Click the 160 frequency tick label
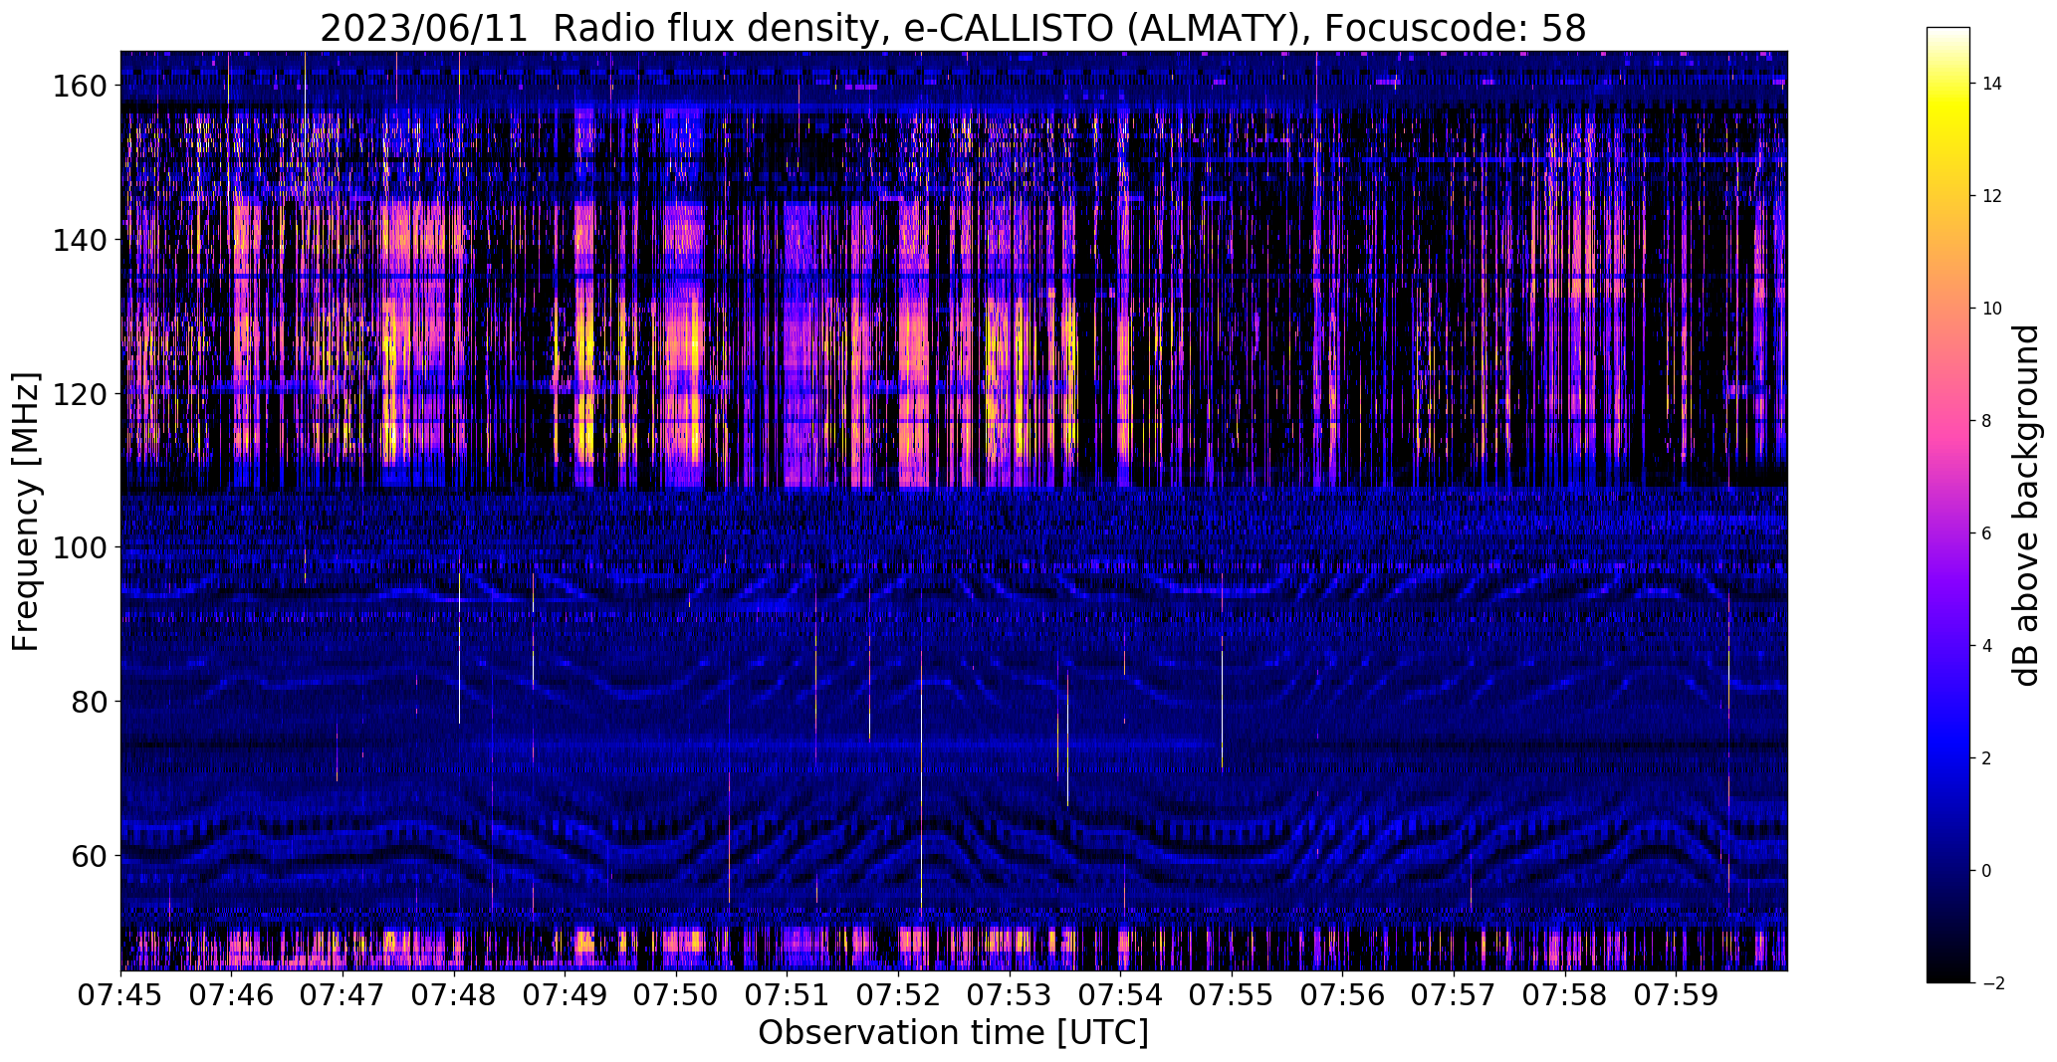The width and height of the screenshot is (2057, 1062). click(80, 87)
